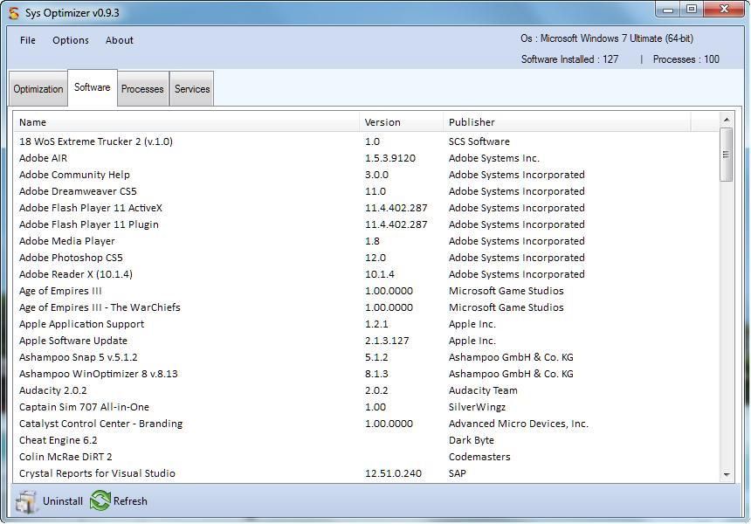Click the scrollbar up arrow
This screenshot has height=524, width=751.
(727, 120)
